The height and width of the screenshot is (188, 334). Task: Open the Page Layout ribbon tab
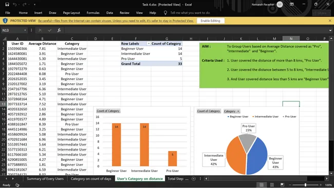pyautogui.click(x=71, y=13)
